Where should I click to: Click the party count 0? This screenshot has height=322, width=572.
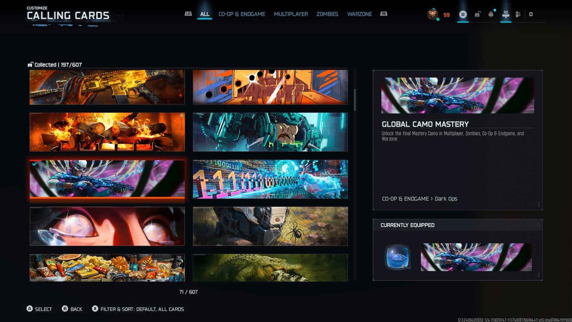point(531,14)
